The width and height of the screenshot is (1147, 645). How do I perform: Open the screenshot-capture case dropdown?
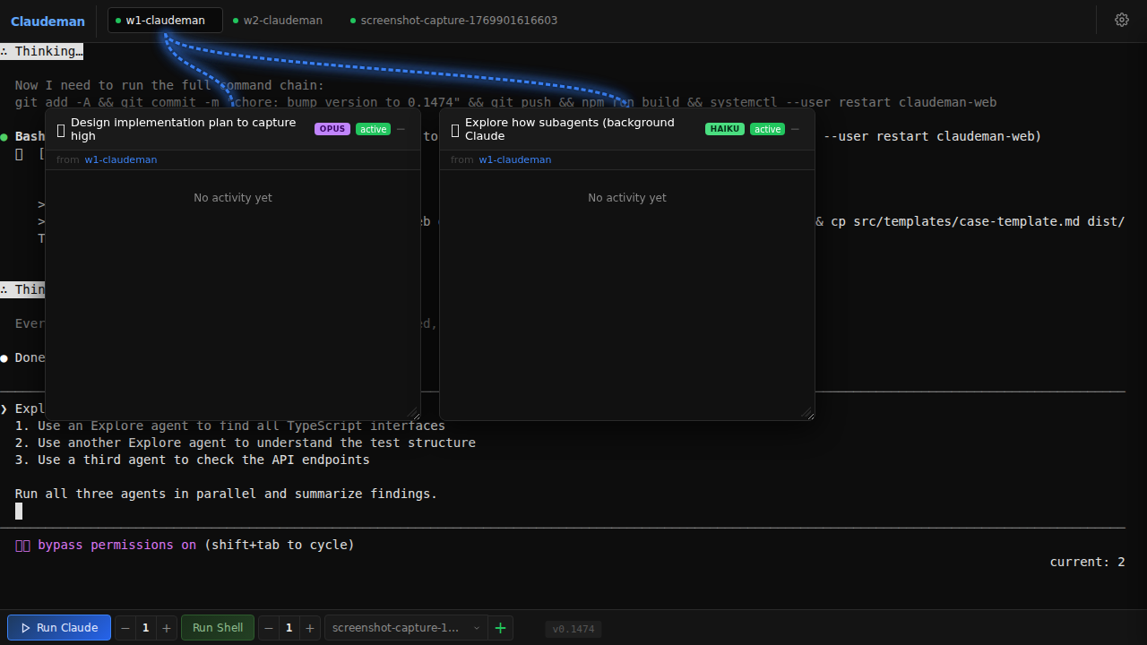click(406, 628)
